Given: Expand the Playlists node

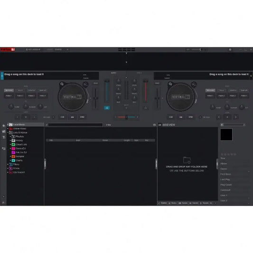Looking at the screenshot, I should (10, 137).
